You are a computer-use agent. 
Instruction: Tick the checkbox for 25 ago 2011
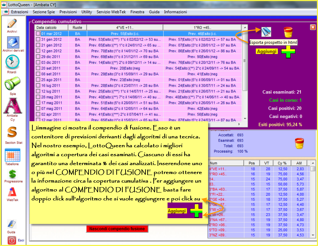pyautogui.click(x=38, y=80)
